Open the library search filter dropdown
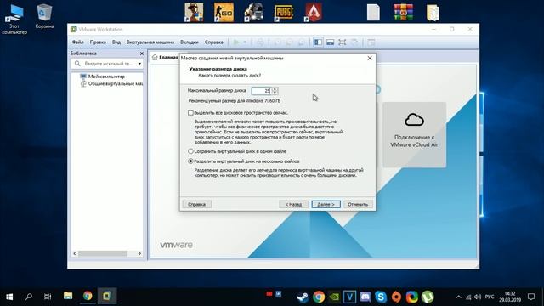544x306 pixels. 139,64
